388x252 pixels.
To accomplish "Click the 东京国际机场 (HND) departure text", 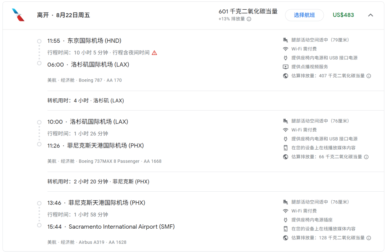I will point(94,41).
